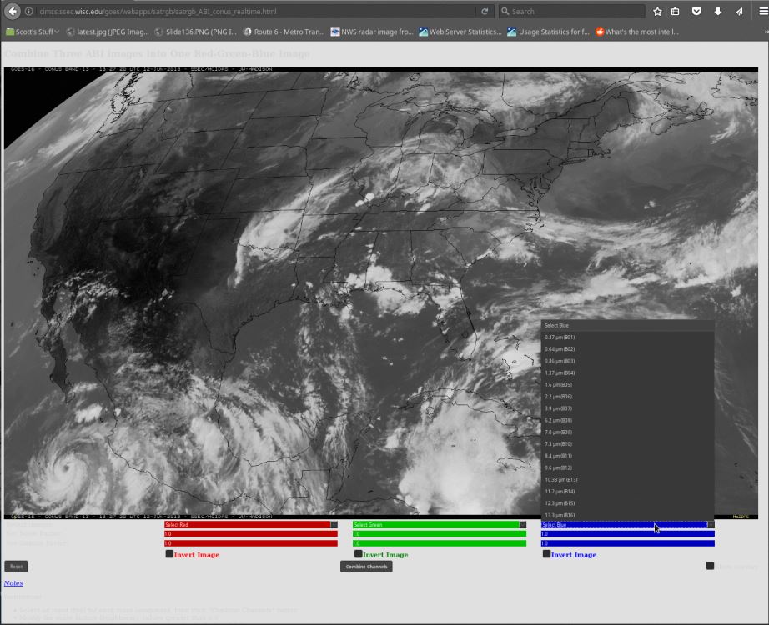Open the NWS radar image bookmark
The width and height of the screenshot is (769, 625).
click(x=371, y=32)
